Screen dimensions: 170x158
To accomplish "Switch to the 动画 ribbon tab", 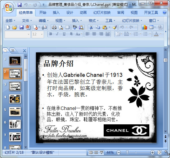I will point(83,13).
